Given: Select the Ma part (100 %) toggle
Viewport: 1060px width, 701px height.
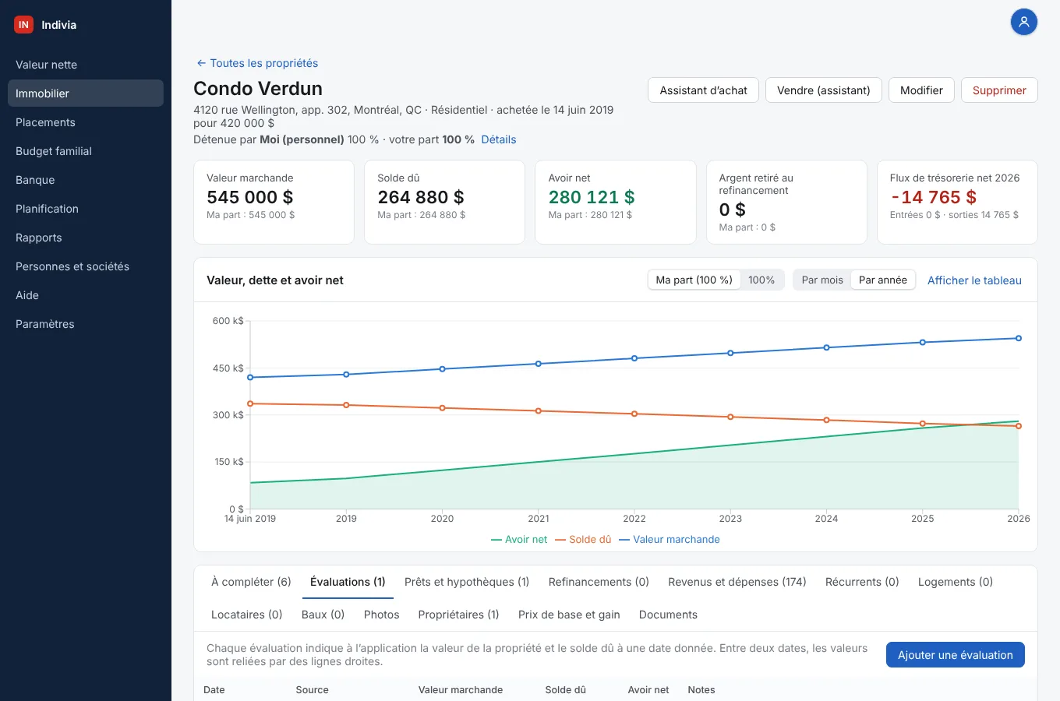Looking at the screenshot, I should pyautogui.click(x=694, y=280).
